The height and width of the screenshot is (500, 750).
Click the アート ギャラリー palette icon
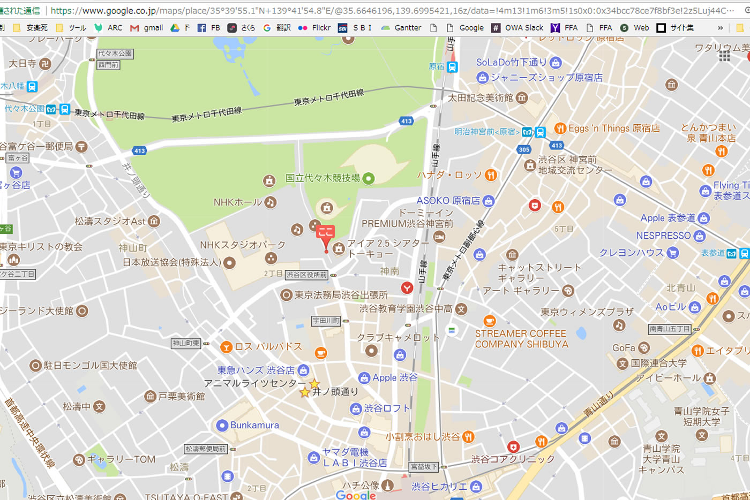point(568,291)
